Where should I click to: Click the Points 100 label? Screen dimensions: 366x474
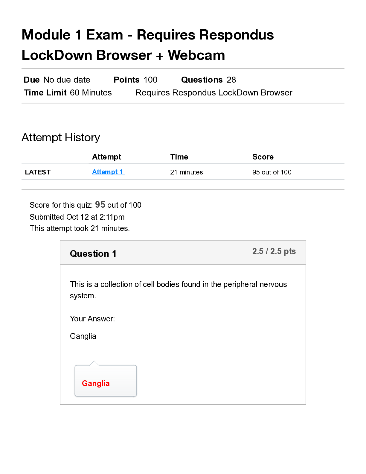(135, 80)
